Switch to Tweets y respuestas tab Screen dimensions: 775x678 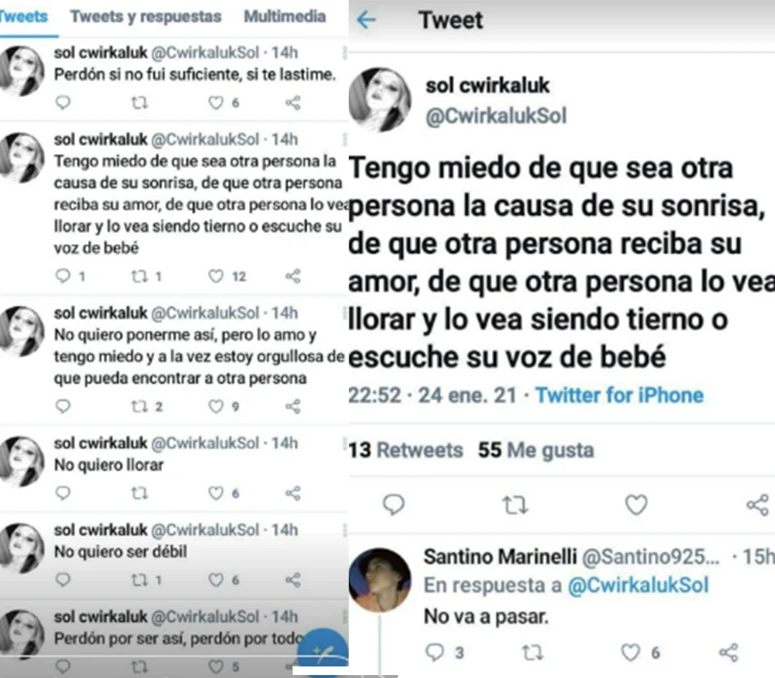(146, 16)
